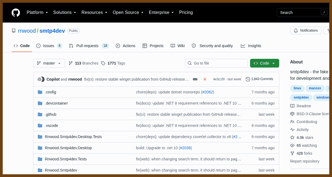Screen dimensions: 332x177
Task: Click the Rnwood.Smtp4dev.Desktop.Tests folder icon
Action: click(x=40, y=137)
